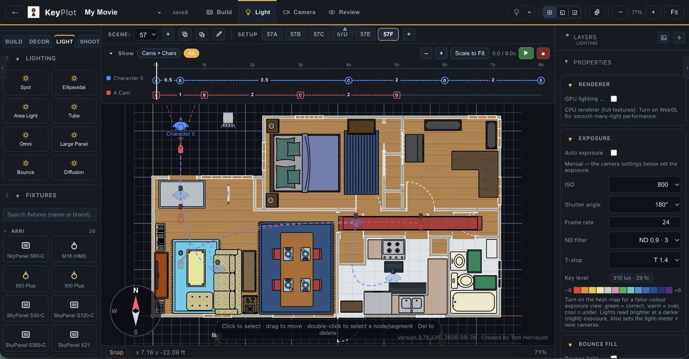The width and height of the screenshot is (689, 359).
Task: Toggle the Snap option
Action: click(x=116, y=352)
